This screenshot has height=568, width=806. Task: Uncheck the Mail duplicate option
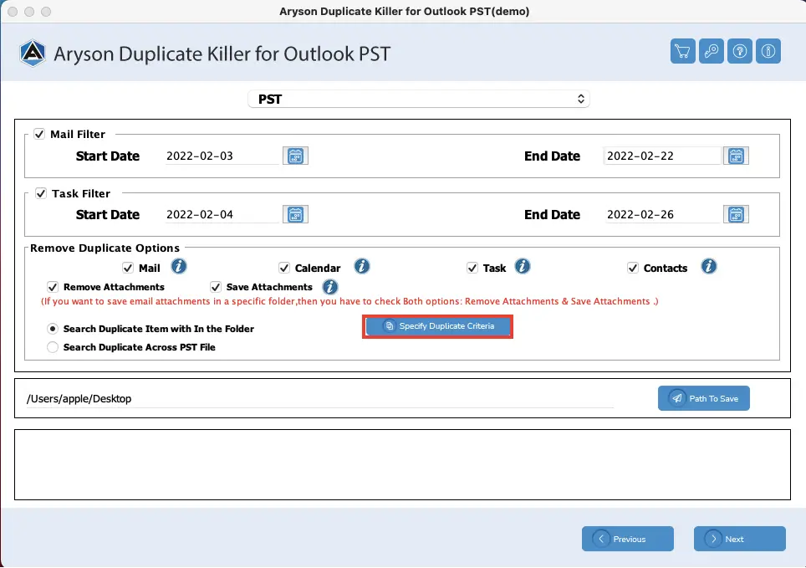click(x=128, y=268)
